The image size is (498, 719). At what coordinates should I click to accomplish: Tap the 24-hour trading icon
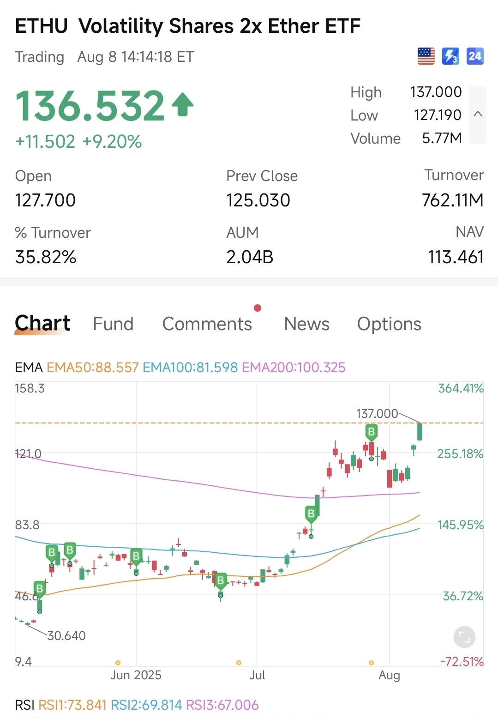pos(475,56)
